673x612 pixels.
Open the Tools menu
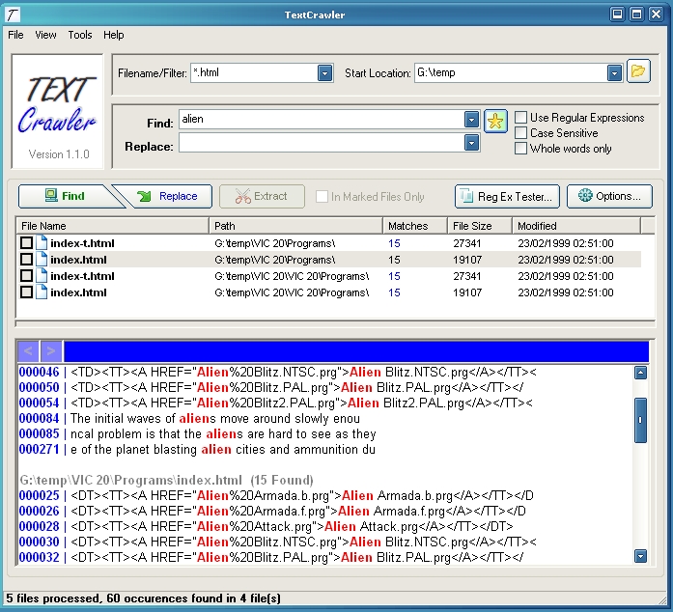[80, 35]
